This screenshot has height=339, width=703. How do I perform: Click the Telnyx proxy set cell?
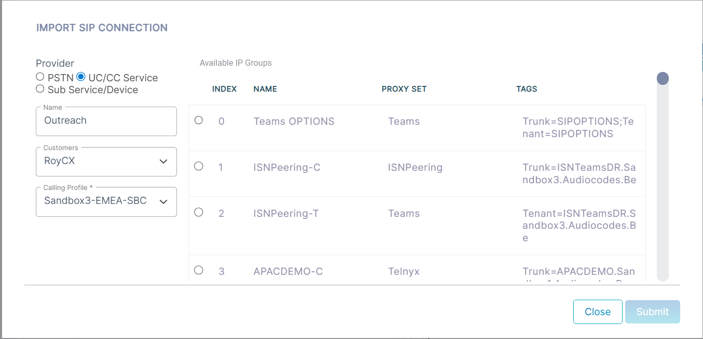[x=404, y=271]
